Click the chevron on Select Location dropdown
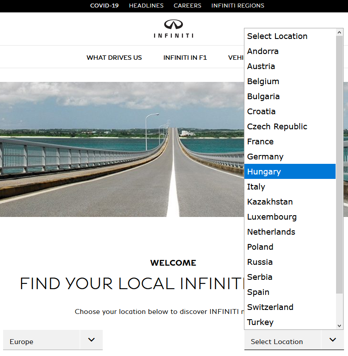348x356 pixels. coord(333,340)
